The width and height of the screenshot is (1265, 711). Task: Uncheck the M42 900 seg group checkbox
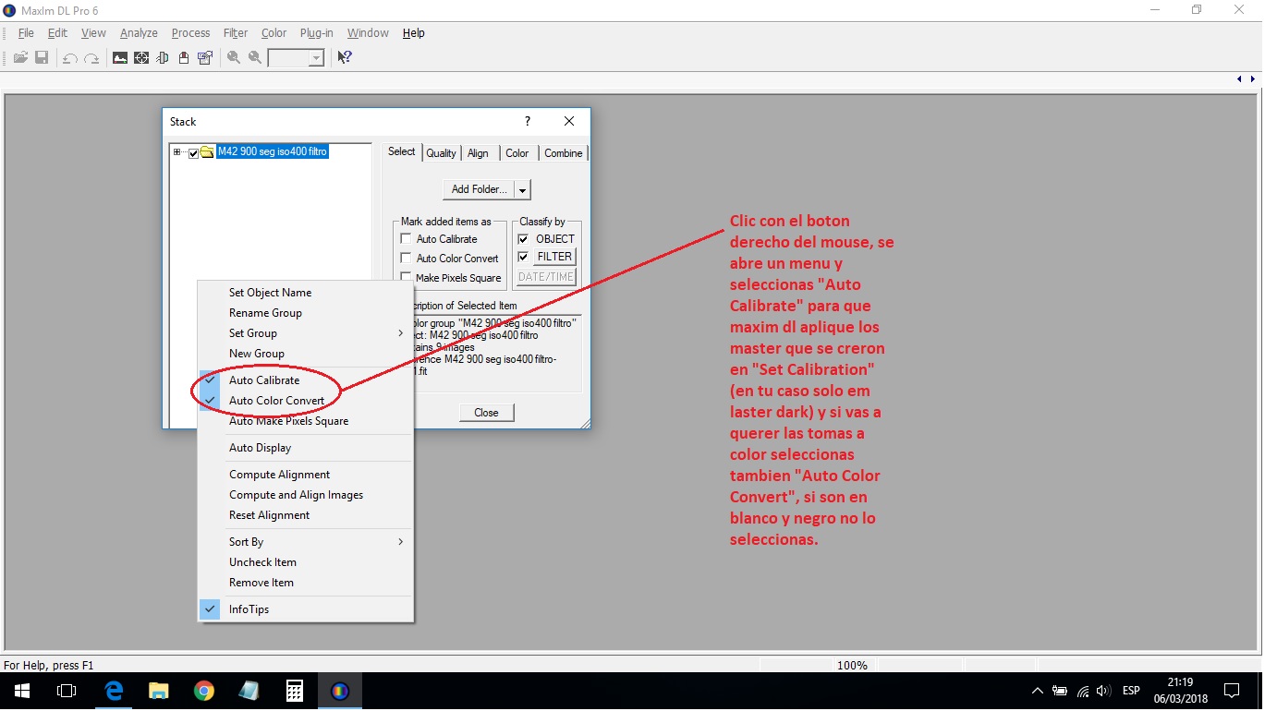point(193,152)
